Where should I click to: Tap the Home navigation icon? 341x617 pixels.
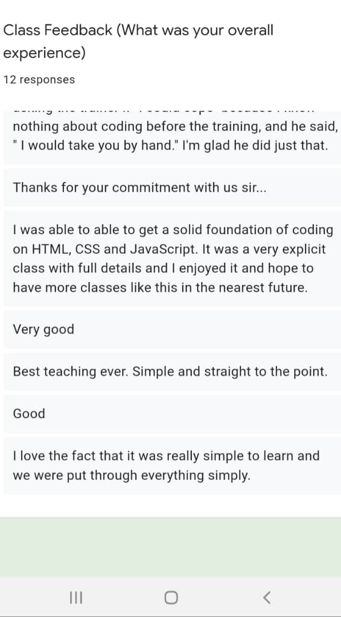click(170, 597)
